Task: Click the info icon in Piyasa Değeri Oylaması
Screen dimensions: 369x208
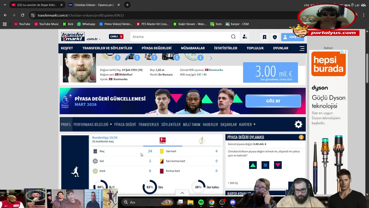Action: [301, 137]
